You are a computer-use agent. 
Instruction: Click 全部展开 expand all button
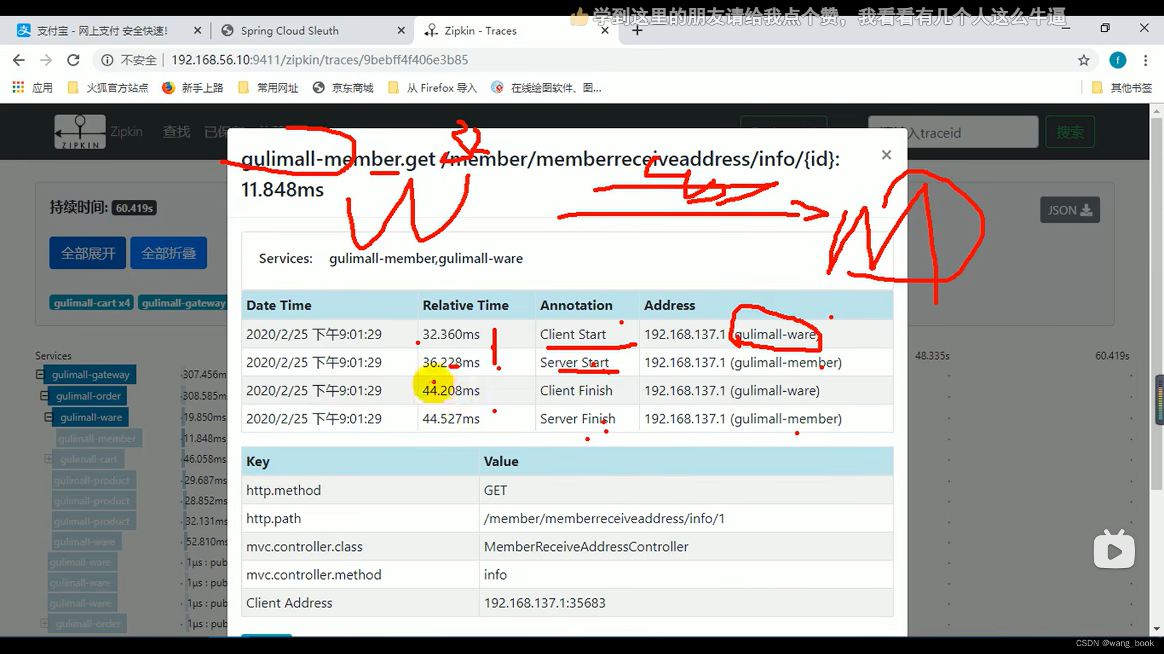pos(87,253)
